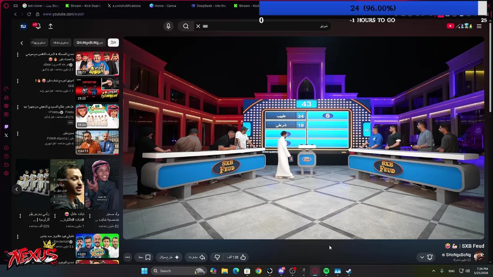Click the upload/create video icon

point(50,26)
